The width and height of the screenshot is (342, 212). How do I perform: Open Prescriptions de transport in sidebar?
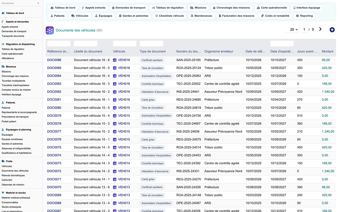click(15, 117)
